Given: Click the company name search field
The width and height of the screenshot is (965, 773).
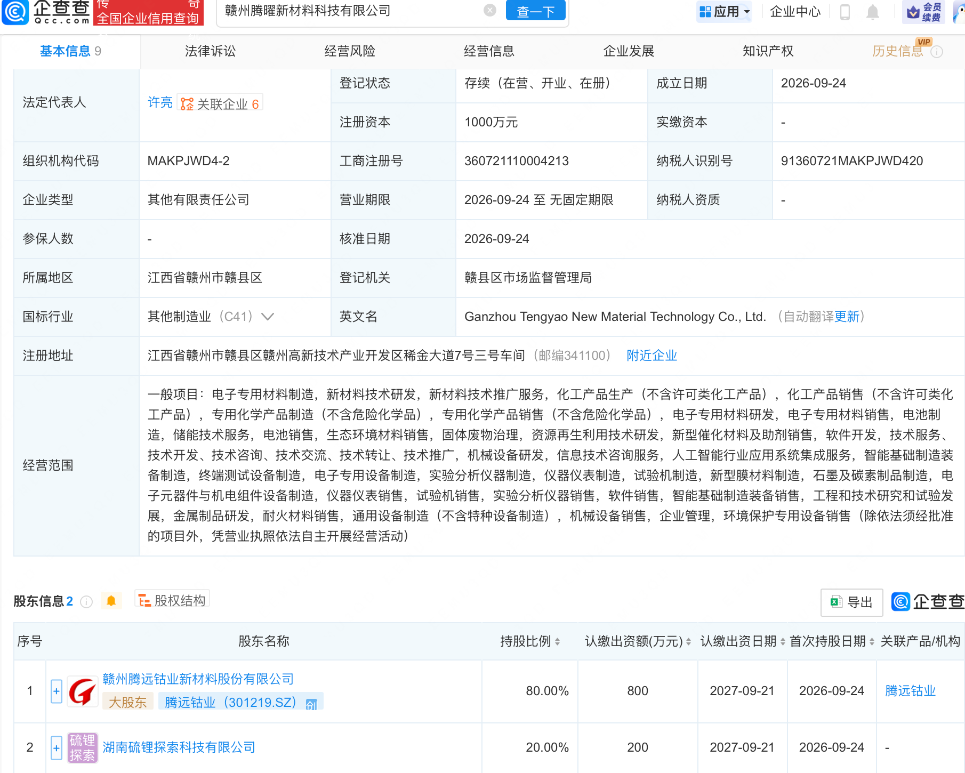Looking at the screenshot, I should tap(352, 11).
